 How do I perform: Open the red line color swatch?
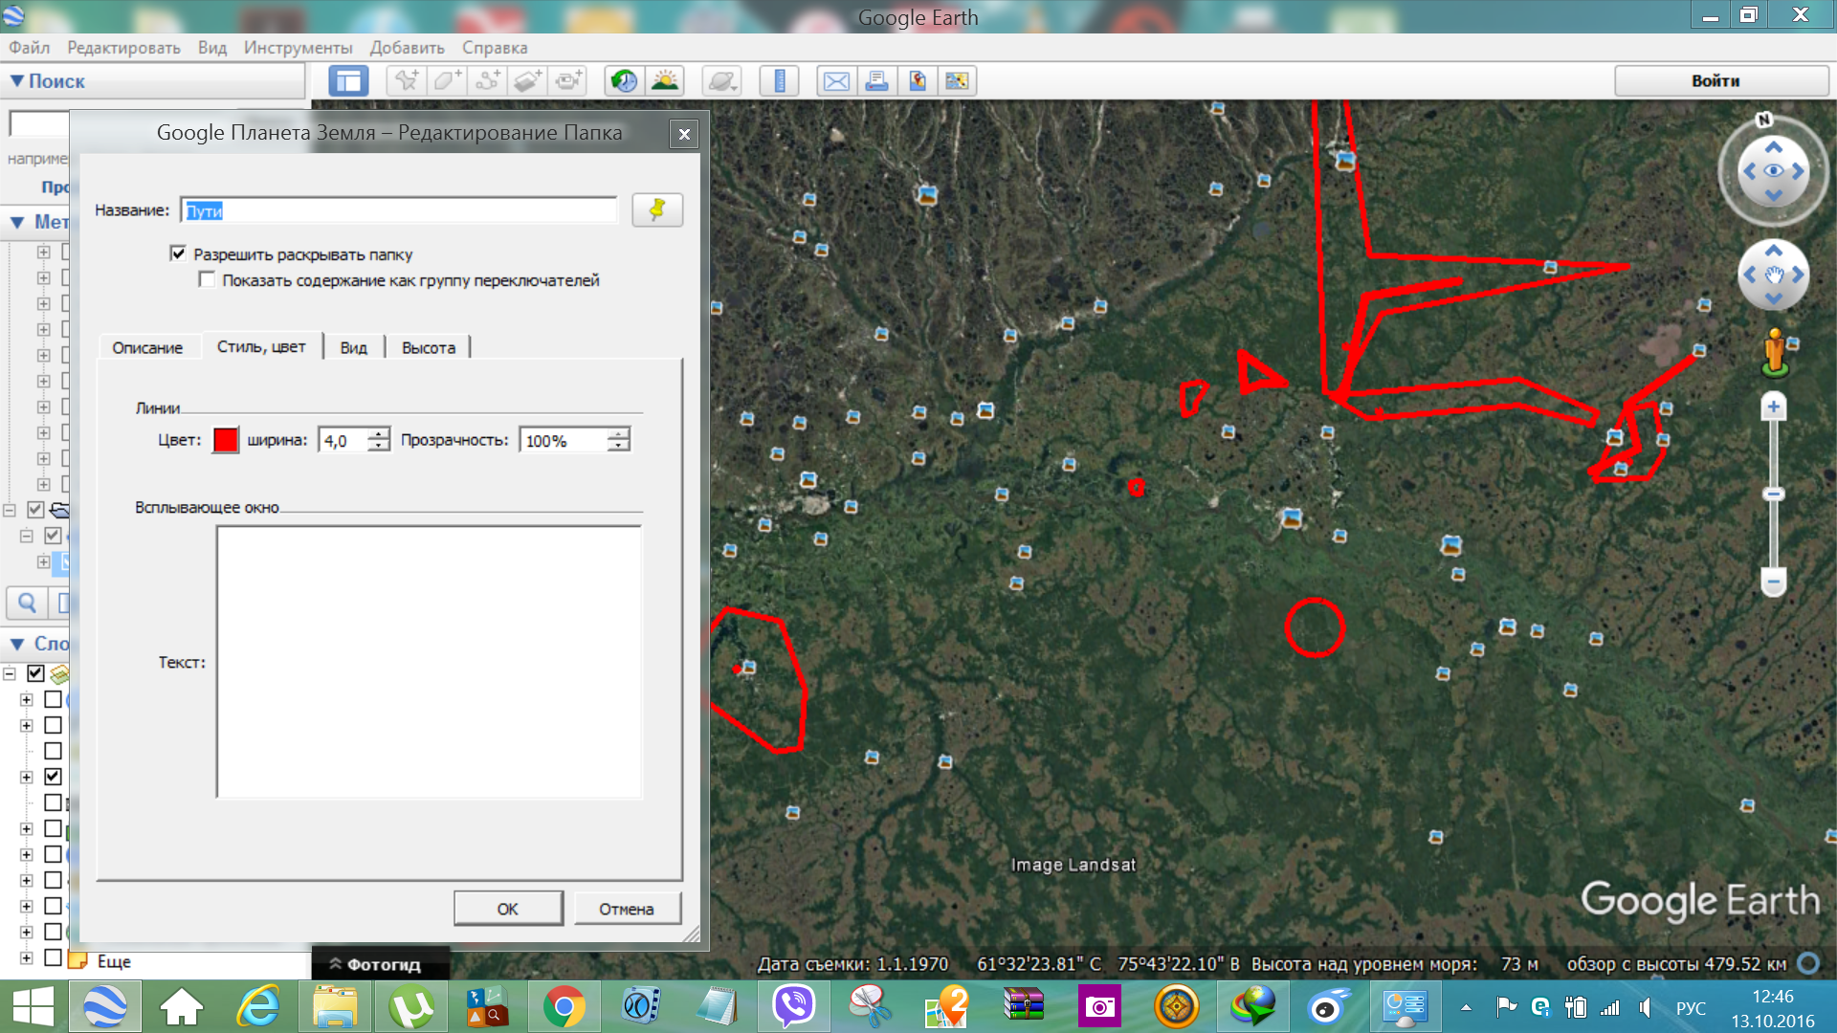tap(225, 440)
